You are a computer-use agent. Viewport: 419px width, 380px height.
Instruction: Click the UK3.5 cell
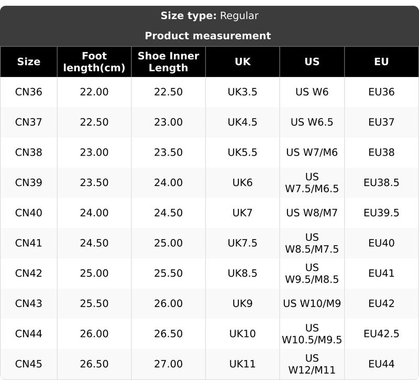(242, 92)
